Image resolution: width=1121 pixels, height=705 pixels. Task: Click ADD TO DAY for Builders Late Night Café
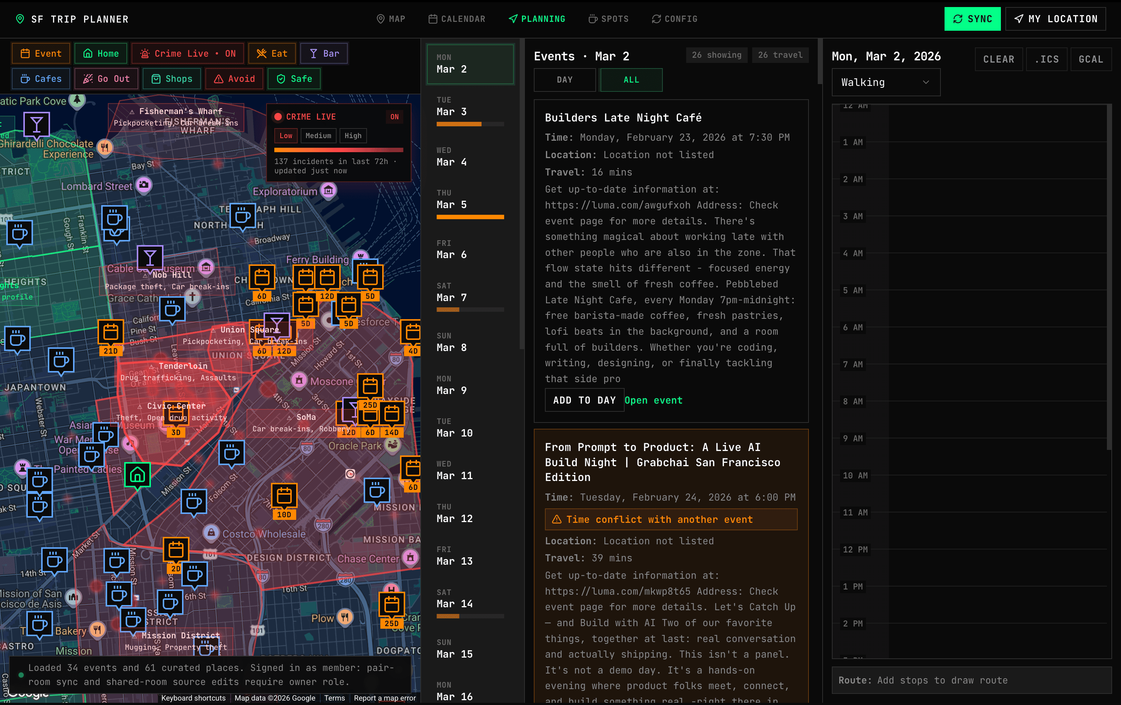(x=584, y=400)
